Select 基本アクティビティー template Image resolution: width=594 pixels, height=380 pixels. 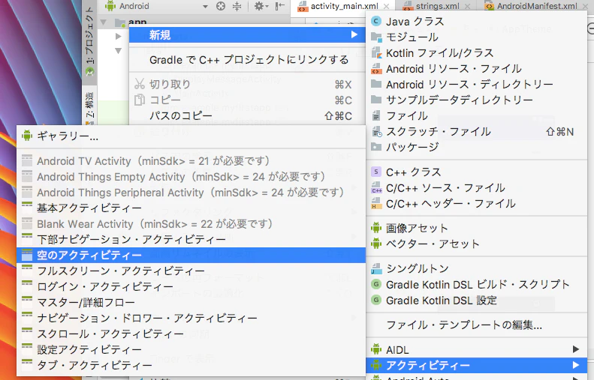point(191,208)
